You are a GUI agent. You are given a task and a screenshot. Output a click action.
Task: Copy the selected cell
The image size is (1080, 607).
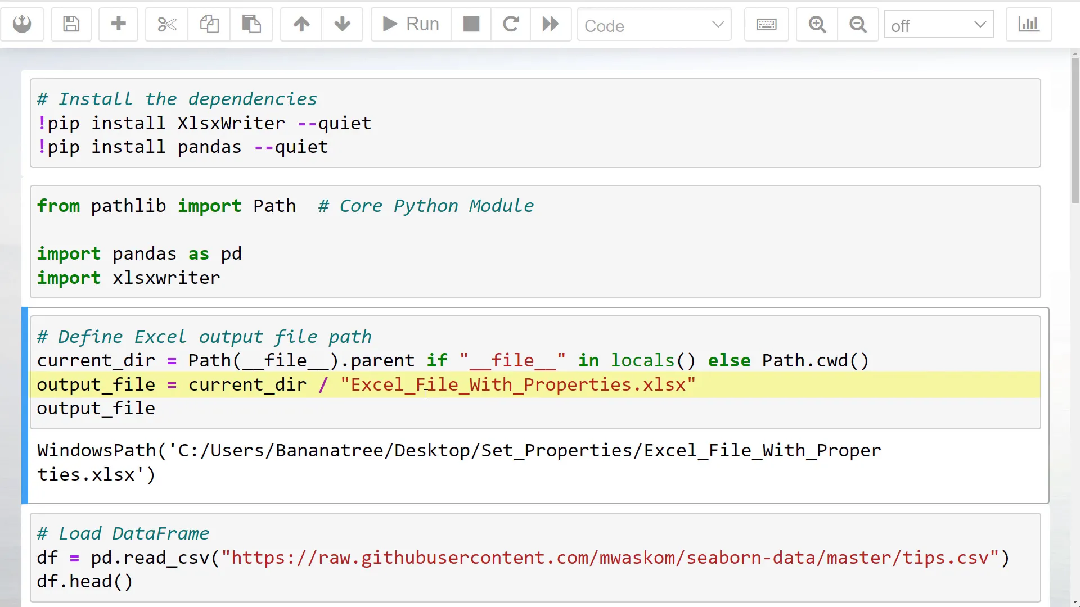pyautogui.click(x=209, y=24)
